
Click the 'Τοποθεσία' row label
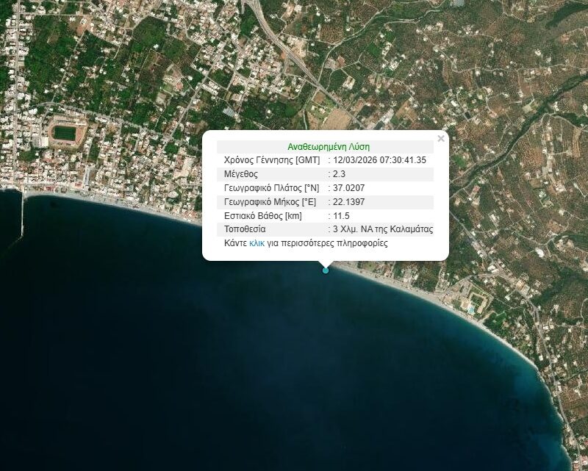(245, 229)
